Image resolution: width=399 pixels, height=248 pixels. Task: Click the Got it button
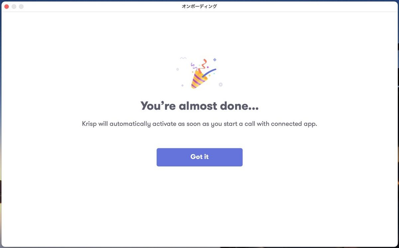click(x=199, y=157)
